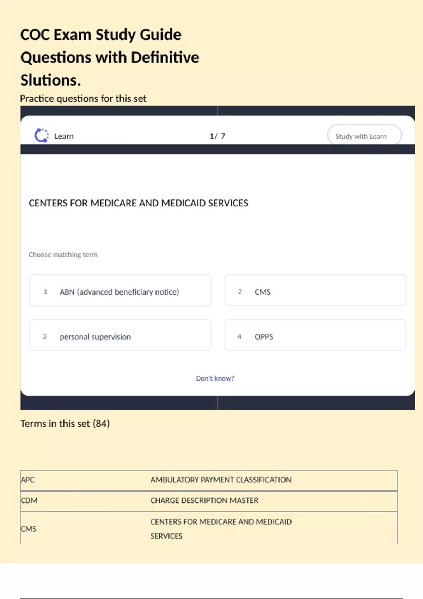This screenshot has width=423, height=599.
Task: Click the APC term in the table
Action: [28, 480]
